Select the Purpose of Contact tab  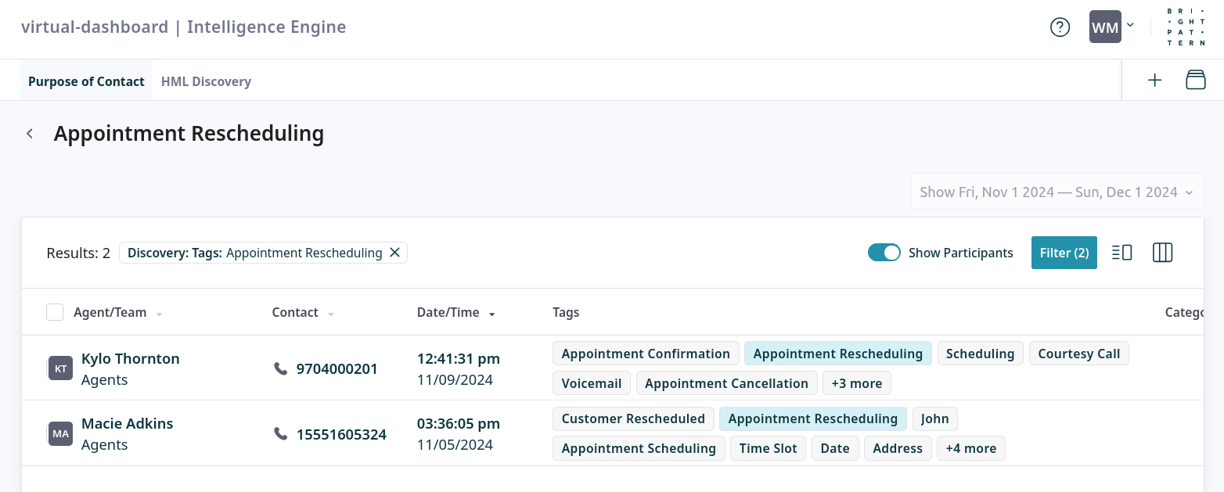pyautogui.click(x=86, y=81)
